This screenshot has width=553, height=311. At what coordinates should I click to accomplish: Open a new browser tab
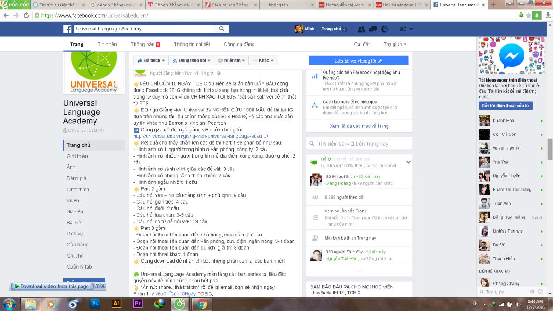pyautogui.click(x=494, y=5)
